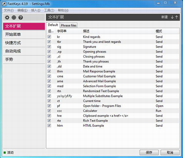Move entry up with up arrow
183x158 pixels.
pyautogui.click(x=177, y=17)
